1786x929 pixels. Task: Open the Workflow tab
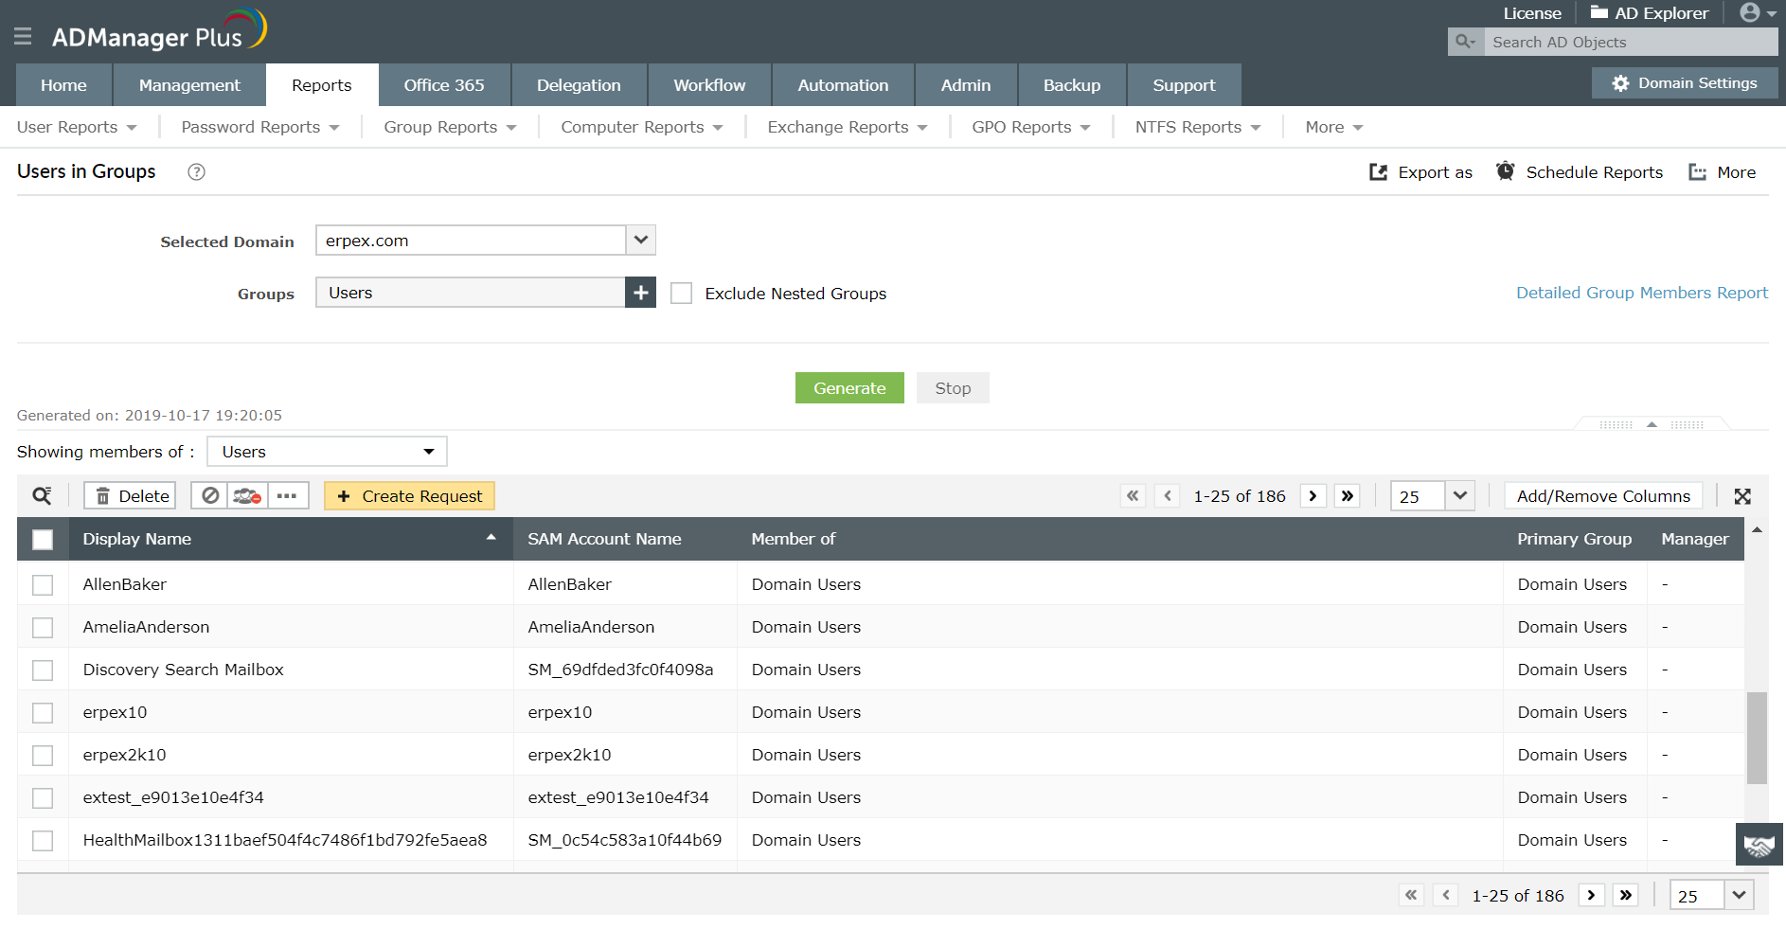pyautogui.click(x=709, y=85)
